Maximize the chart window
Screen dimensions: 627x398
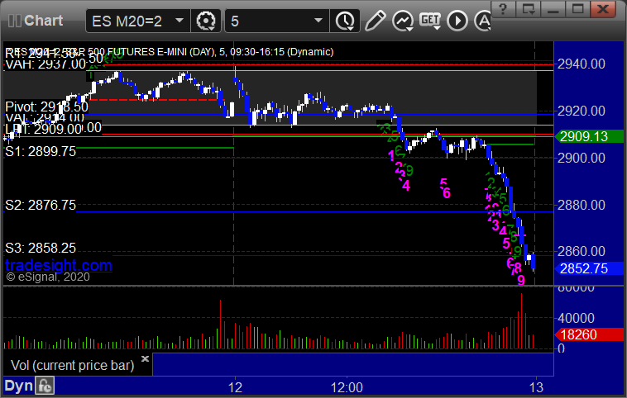point(577,9)
